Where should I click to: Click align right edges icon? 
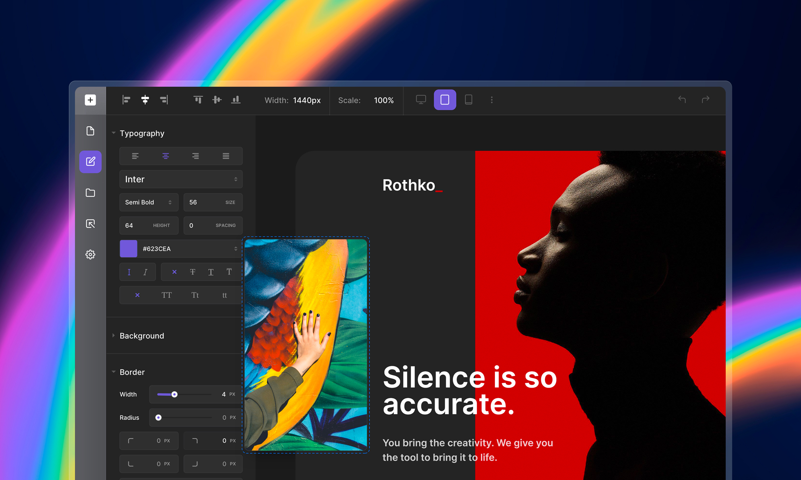click(164, 100)
